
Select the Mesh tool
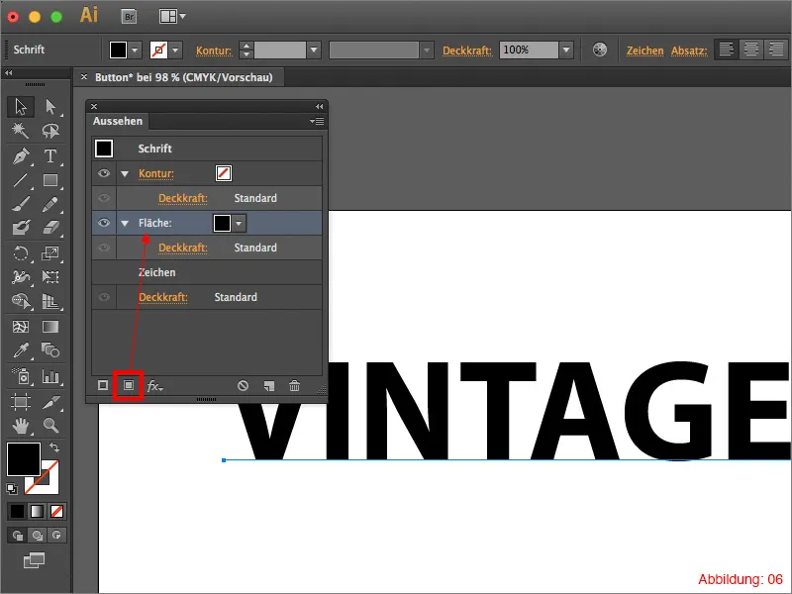pos(21,327)
